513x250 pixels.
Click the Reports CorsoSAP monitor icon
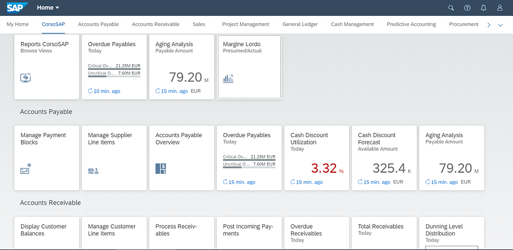coord(26,78)
